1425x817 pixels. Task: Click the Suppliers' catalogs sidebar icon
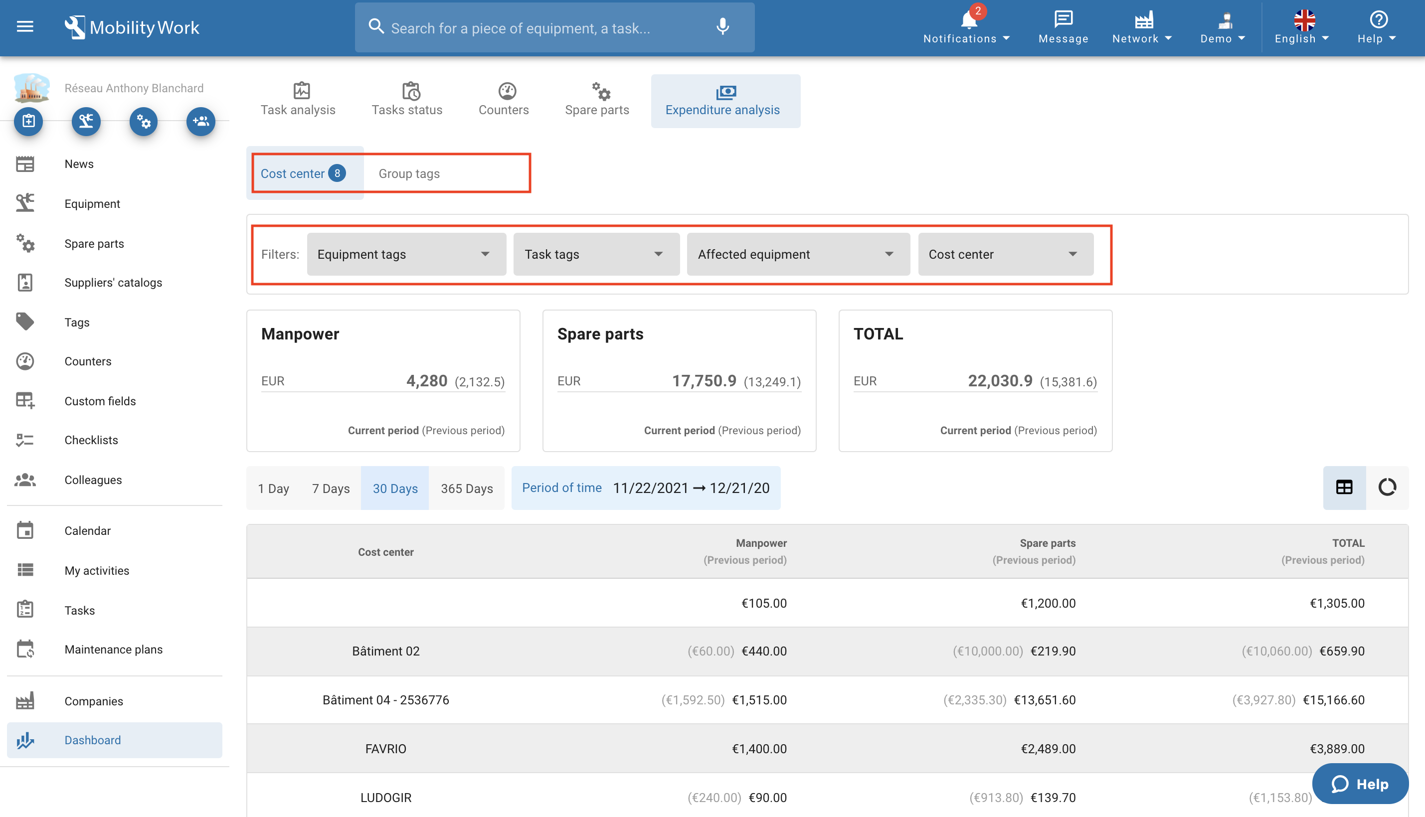[x=25, y=282]
